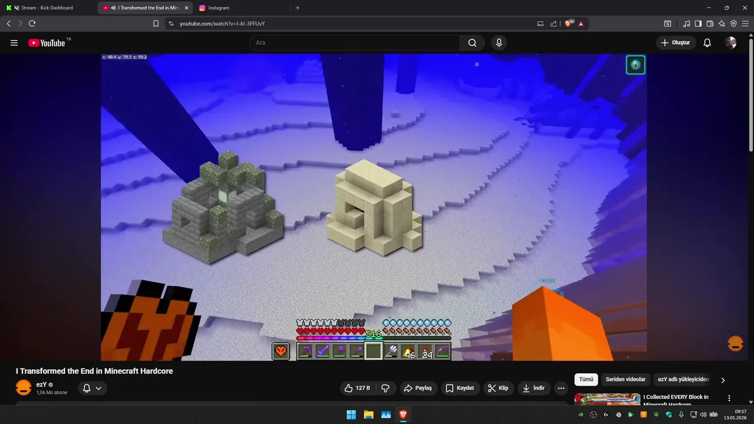This screenshot has height=424, width=754.
Task: Download the video with İndir
Action: click(x=534, y=388)
